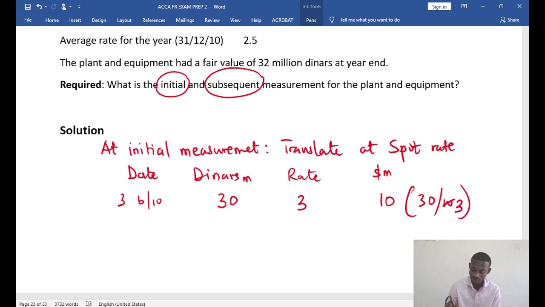
Task: Click the word 'subsequent' in the document
Action: pos(233,85)
